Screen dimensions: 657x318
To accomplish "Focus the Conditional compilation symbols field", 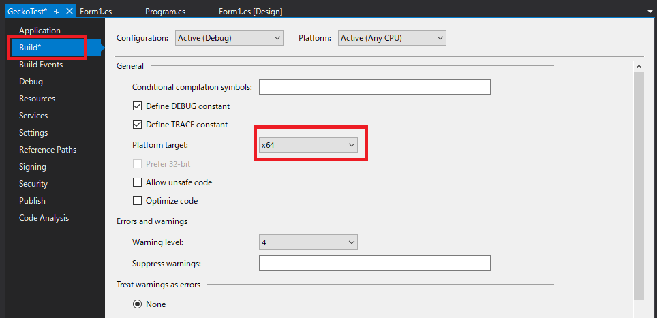I will [x=375, y=87].
